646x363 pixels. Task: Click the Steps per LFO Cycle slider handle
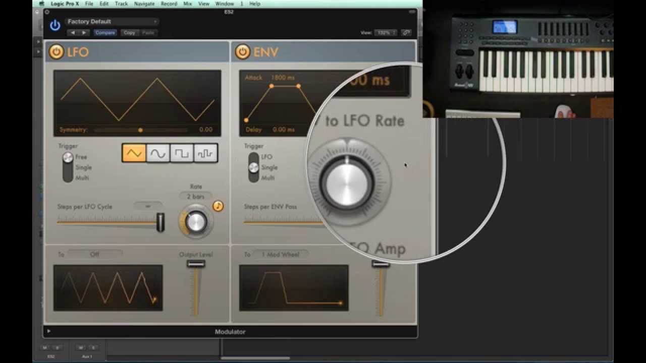(x=160, y=222)
